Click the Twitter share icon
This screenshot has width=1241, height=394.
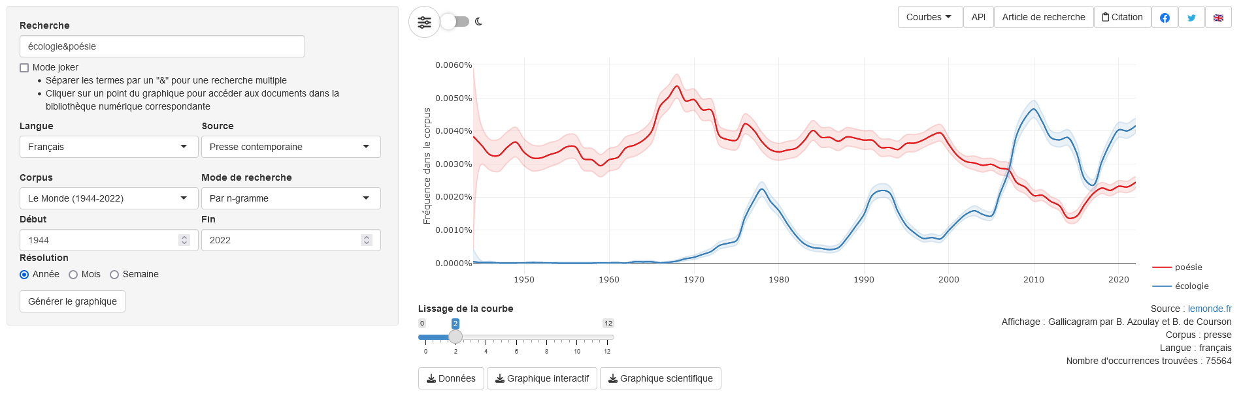pyautogui.click(x=1191, y=18)
